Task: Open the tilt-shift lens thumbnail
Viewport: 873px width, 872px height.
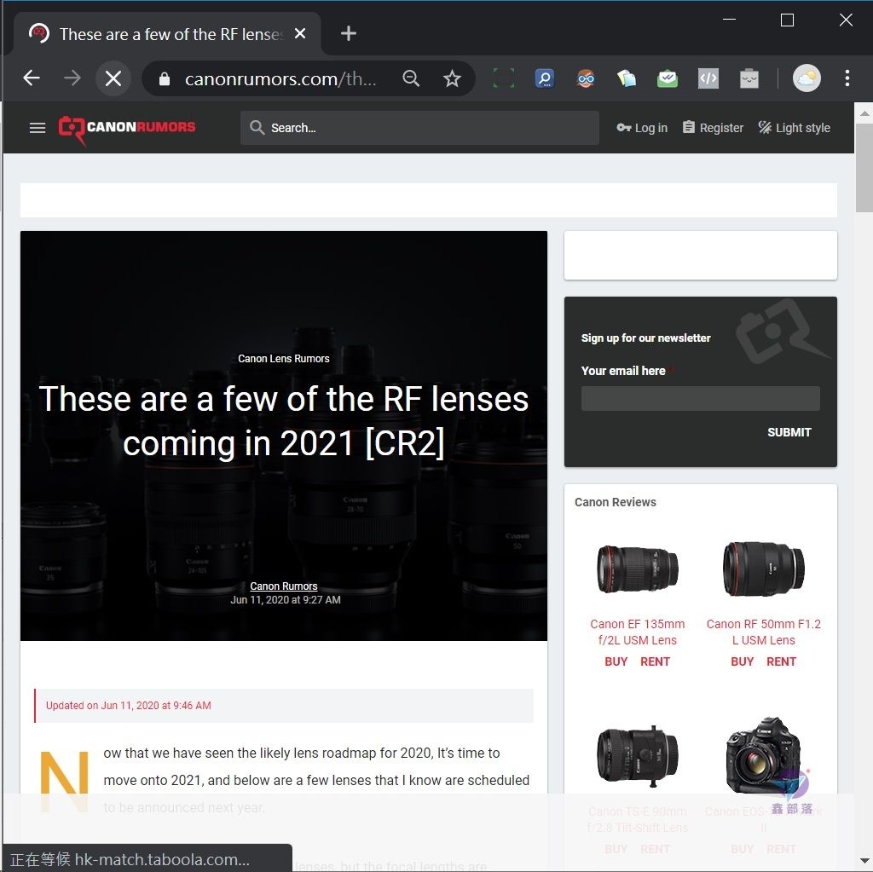Action: tap(638, 755)
